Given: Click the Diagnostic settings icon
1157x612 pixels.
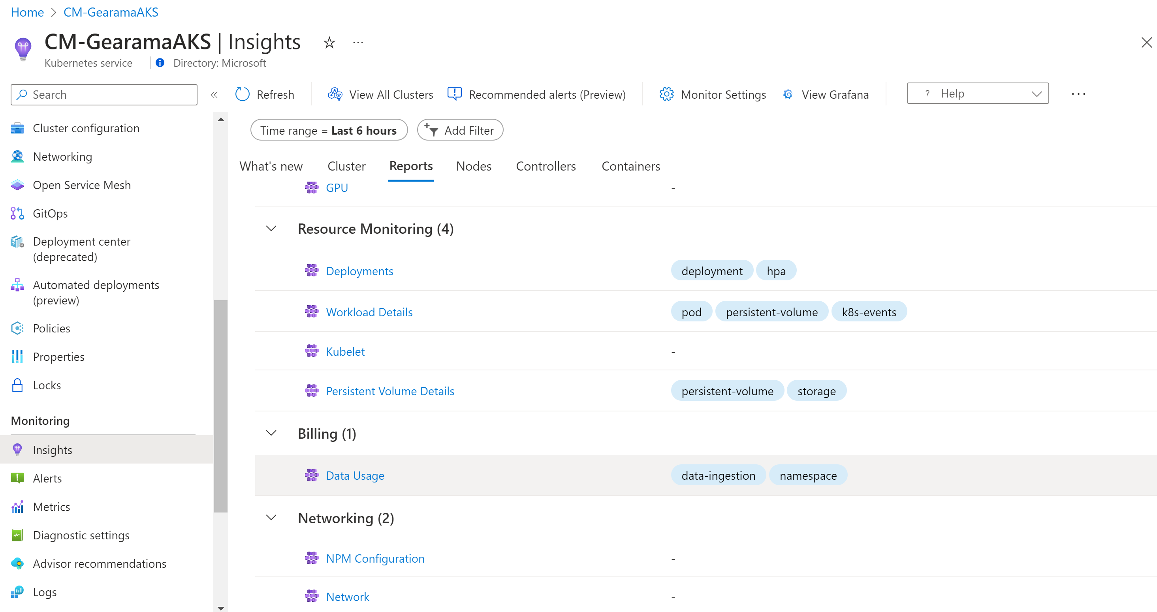Looking at the screenshot, I should tap(17, 535).
